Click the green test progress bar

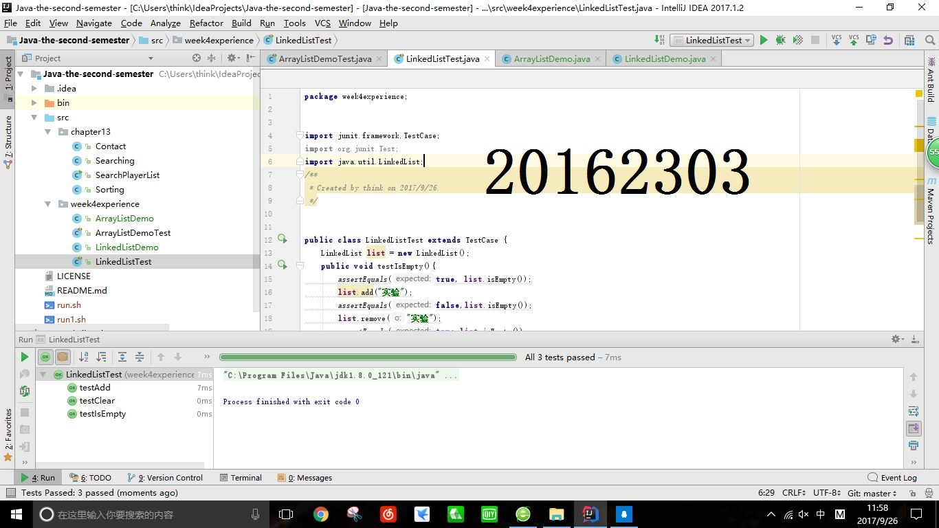[x=368, y=357]
